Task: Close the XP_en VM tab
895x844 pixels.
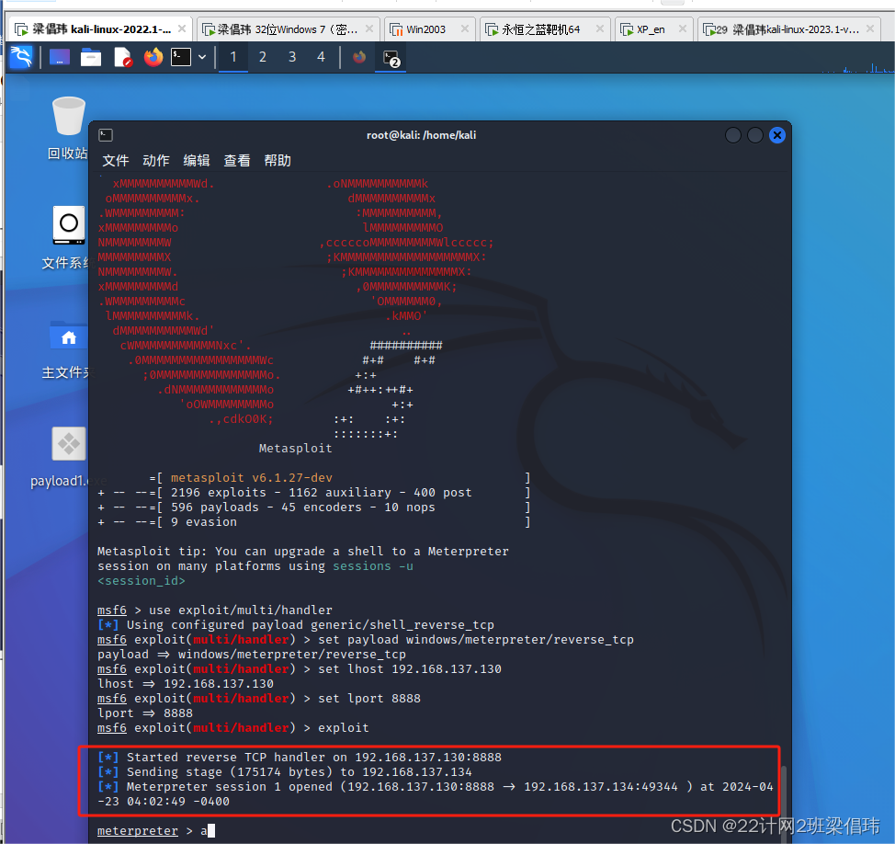Action: [683, 29]
